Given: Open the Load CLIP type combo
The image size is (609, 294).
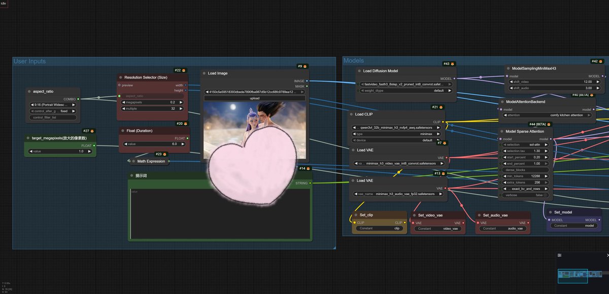Looking at the screenshot, I should point(397,134).
